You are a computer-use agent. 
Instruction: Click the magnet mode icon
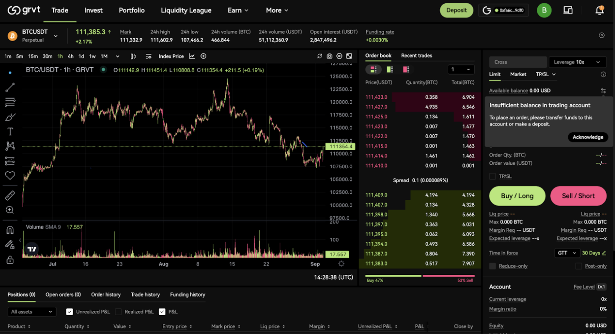10,230
